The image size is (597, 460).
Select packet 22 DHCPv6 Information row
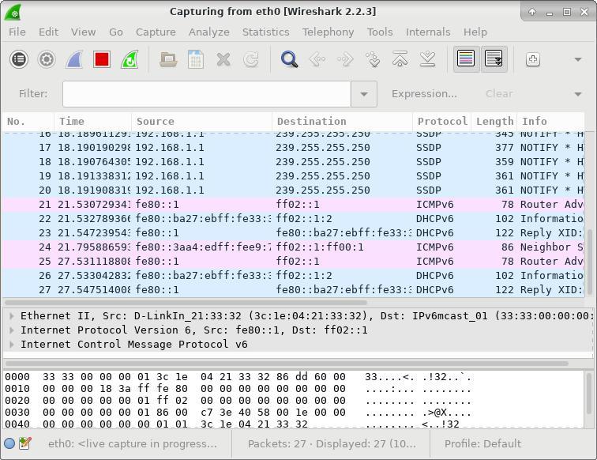[293, 219]
